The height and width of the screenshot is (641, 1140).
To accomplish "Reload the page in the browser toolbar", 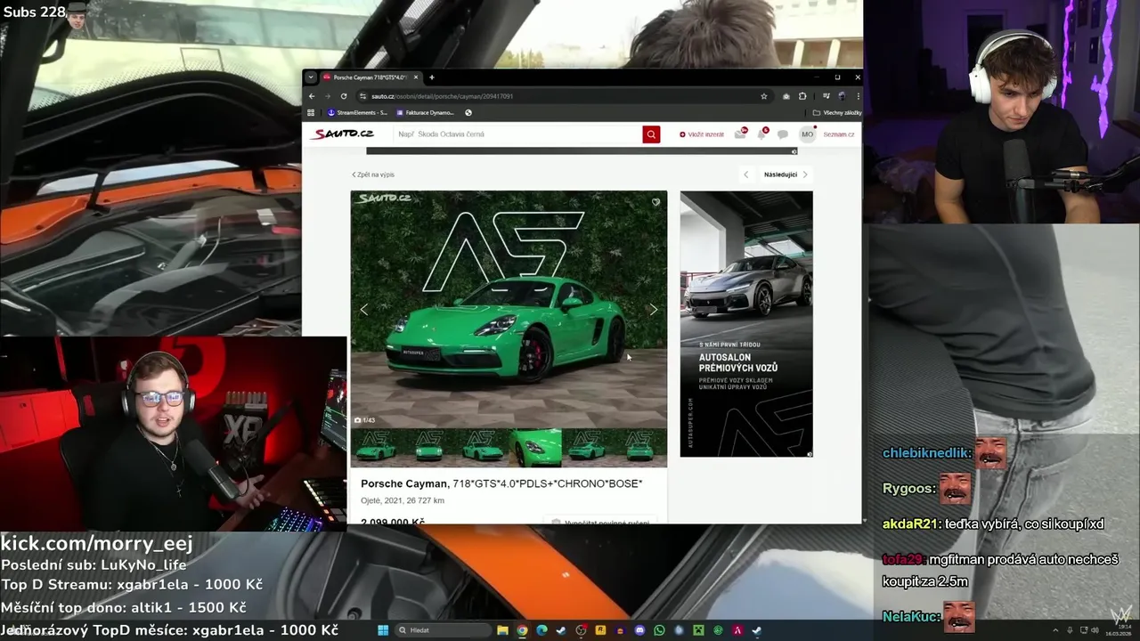I will tap(344, 96).
